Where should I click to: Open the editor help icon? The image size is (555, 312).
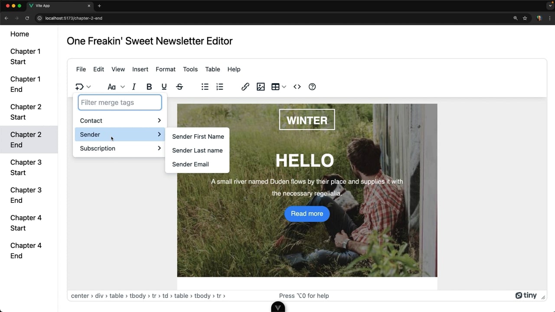(x=312, y=87)
